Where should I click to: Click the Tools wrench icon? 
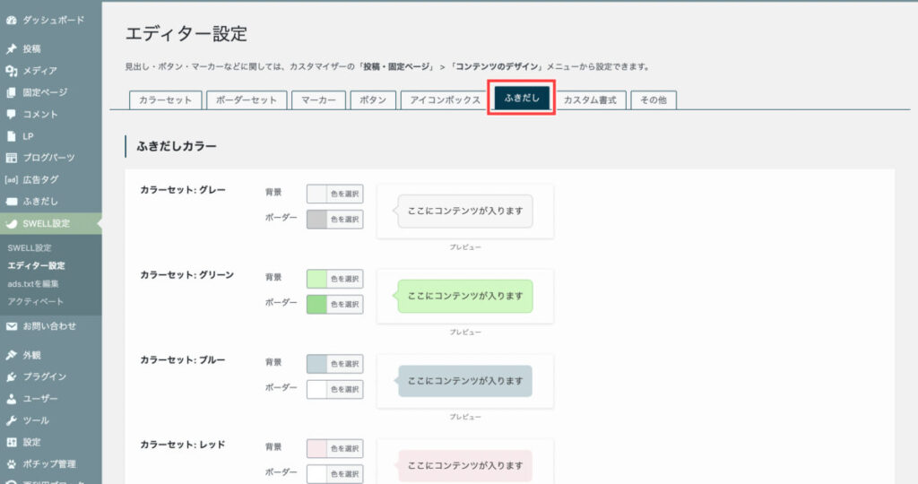[x=12, y=420]
